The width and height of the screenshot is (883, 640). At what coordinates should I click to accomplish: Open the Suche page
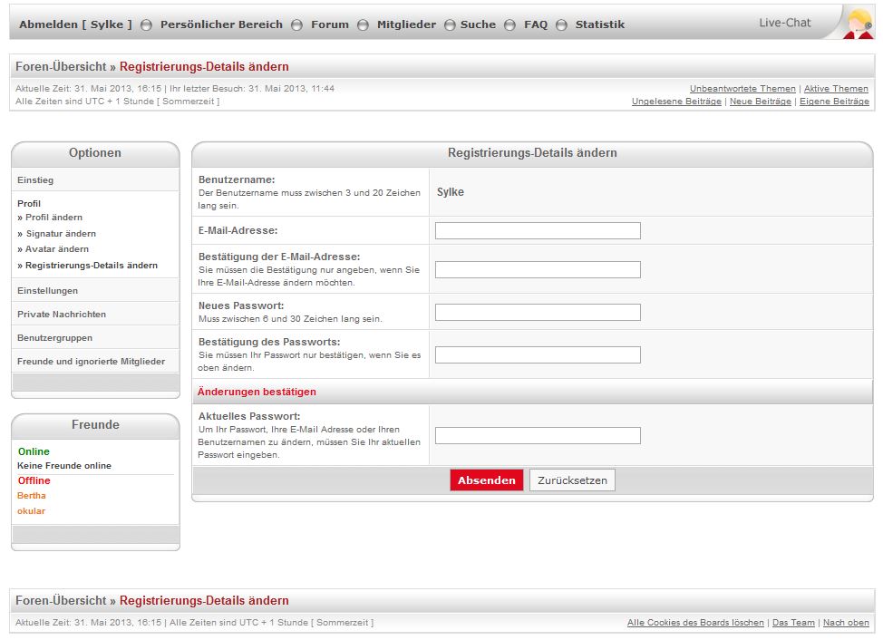pos(478,24)
